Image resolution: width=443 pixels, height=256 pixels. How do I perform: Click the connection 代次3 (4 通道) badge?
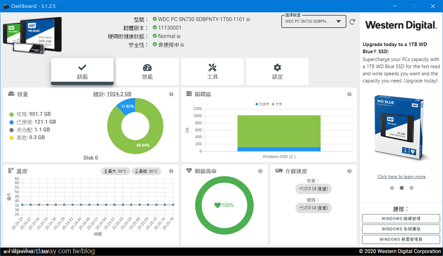[313, 208]
